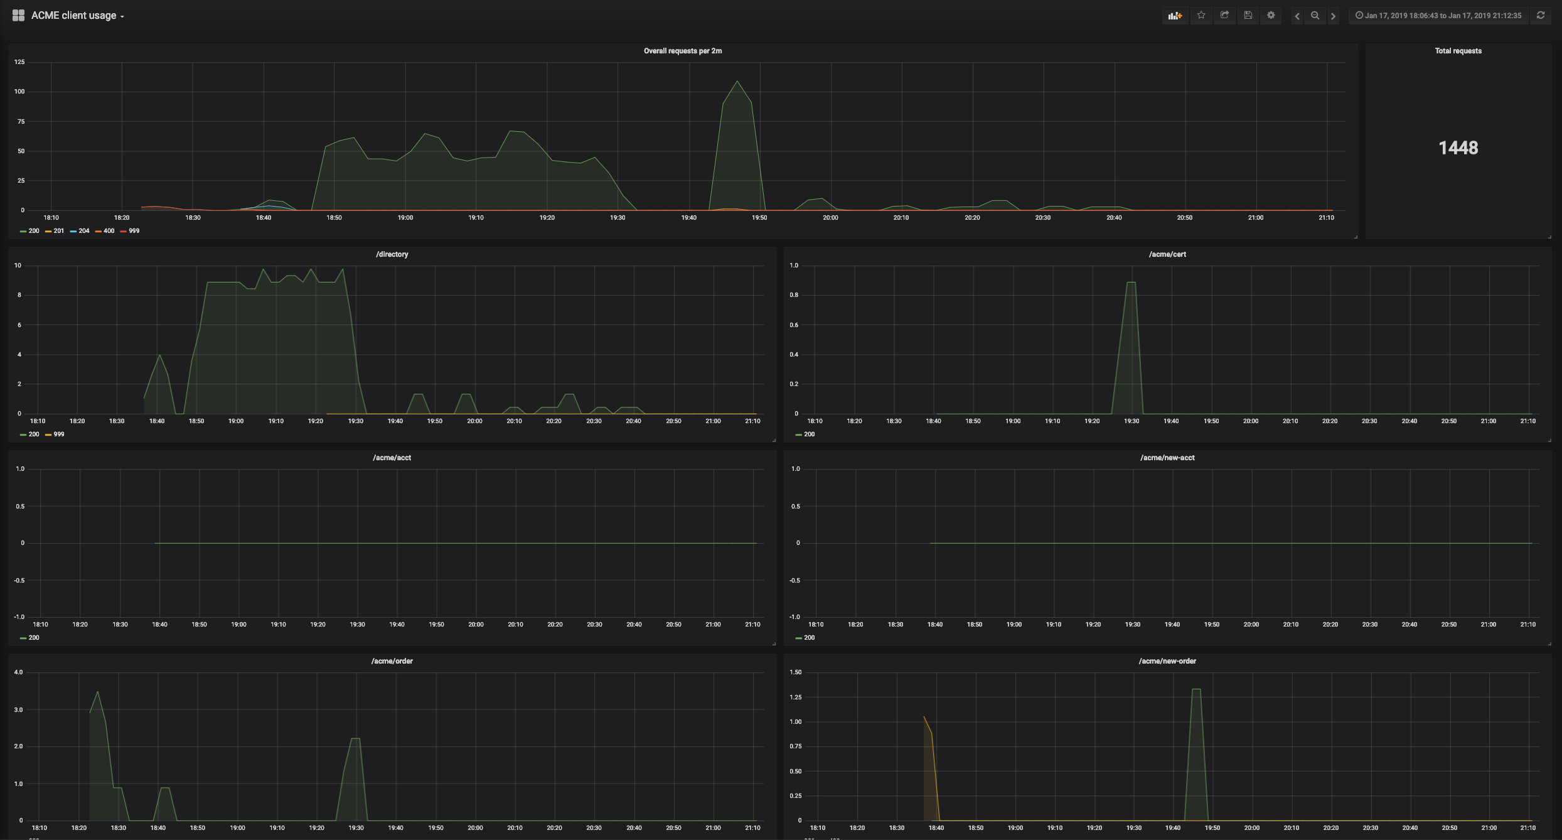Save the current dashboard
This screenshot has width=1562, height=840.
[1248, 15]
